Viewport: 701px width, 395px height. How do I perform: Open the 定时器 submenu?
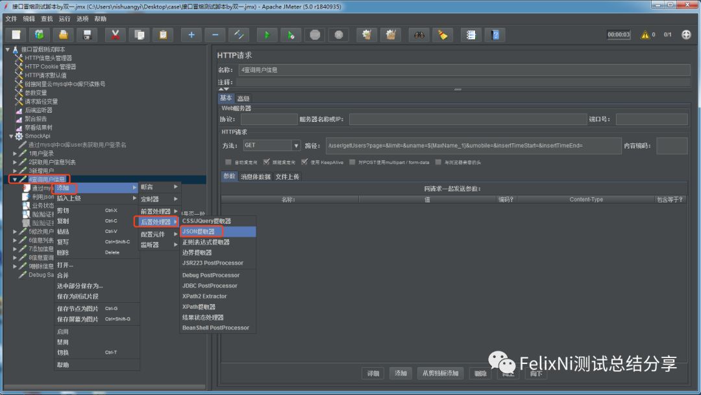159,199
